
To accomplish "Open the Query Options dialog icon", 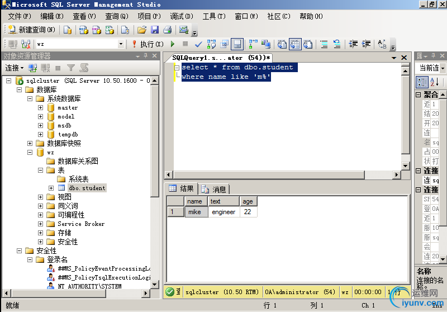I will click(225, 44).
